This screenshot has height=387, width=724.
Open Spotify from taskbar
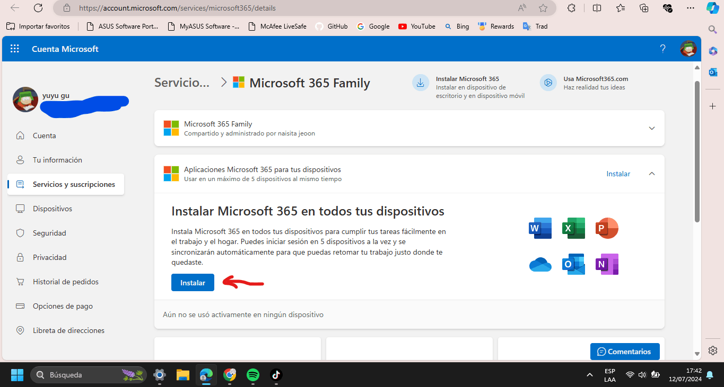tap(253, 375)
